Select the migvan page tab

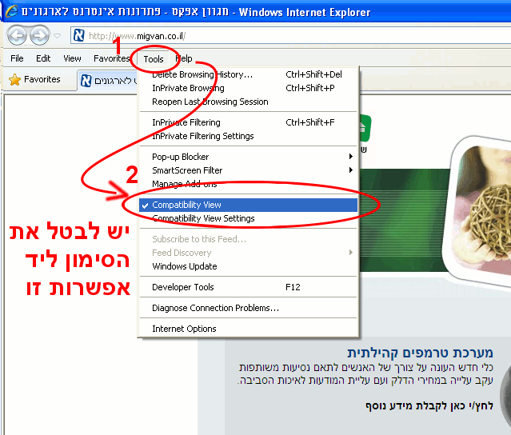(108, 81)
